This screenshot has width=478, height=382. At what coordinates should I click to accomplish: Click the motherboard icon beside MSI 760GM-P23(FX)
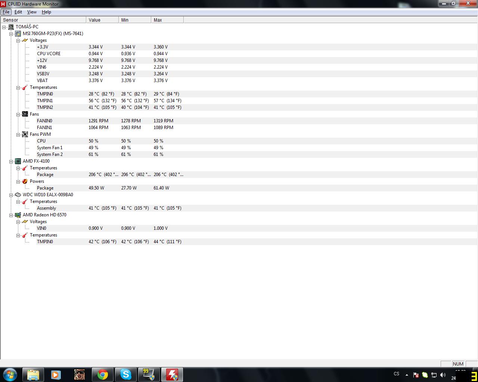(18, 34)
